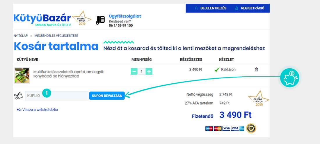Increase the quantity with the plus button
Viewport: 320px width, 144px height.
click(149, 71)
